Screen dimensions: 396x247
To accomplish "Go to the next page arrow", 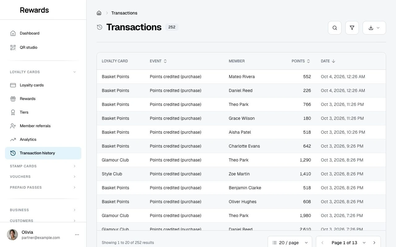I will (374, 243).
